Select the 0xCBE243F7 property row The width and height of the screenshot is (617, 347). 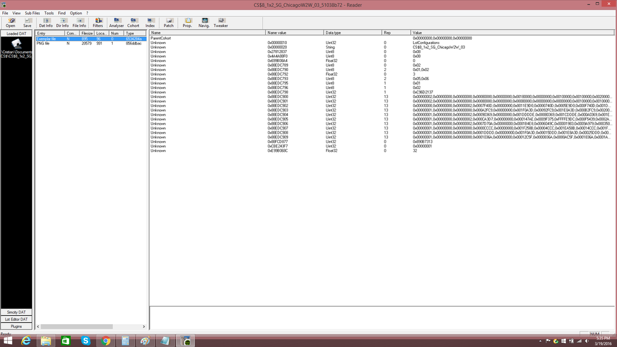tap(381, 146)
